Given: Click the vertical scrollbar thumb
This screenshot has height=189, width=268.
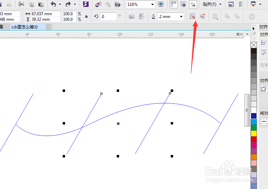Looking at the screenshot, I should pos(247,110).
